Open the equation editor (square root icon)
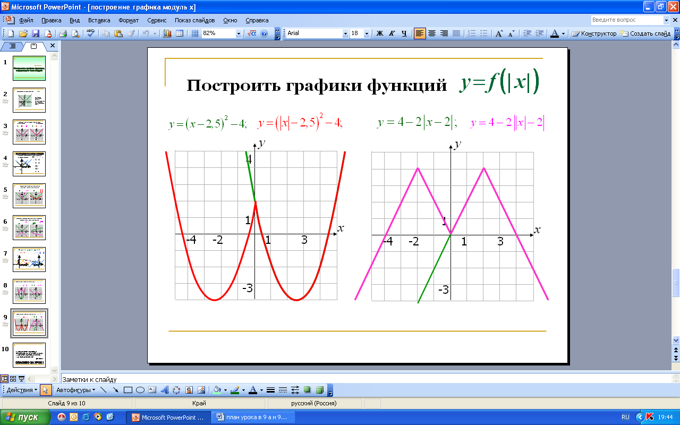Screen dimensions: 680x425 251,33
